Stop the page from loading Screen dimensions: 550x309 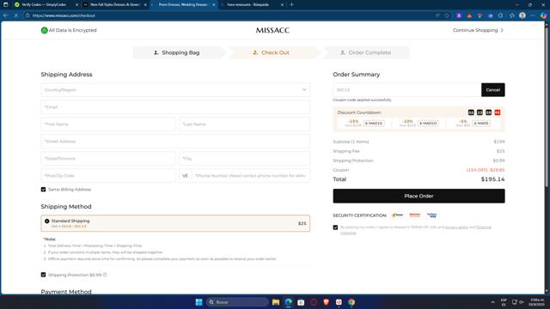click(x=16, y=15)
